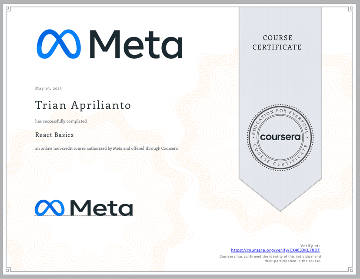The width and height of the screenshot is (360, 279).
Task: Click the 'has successfully completed' text
Action: click(61, 121)
